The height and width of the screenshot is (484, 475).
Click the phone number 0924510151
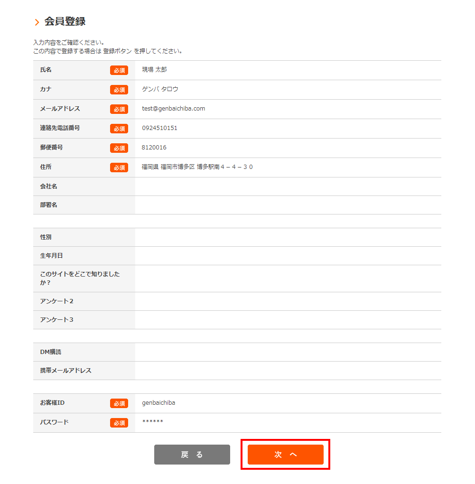[x=159, y=128]
